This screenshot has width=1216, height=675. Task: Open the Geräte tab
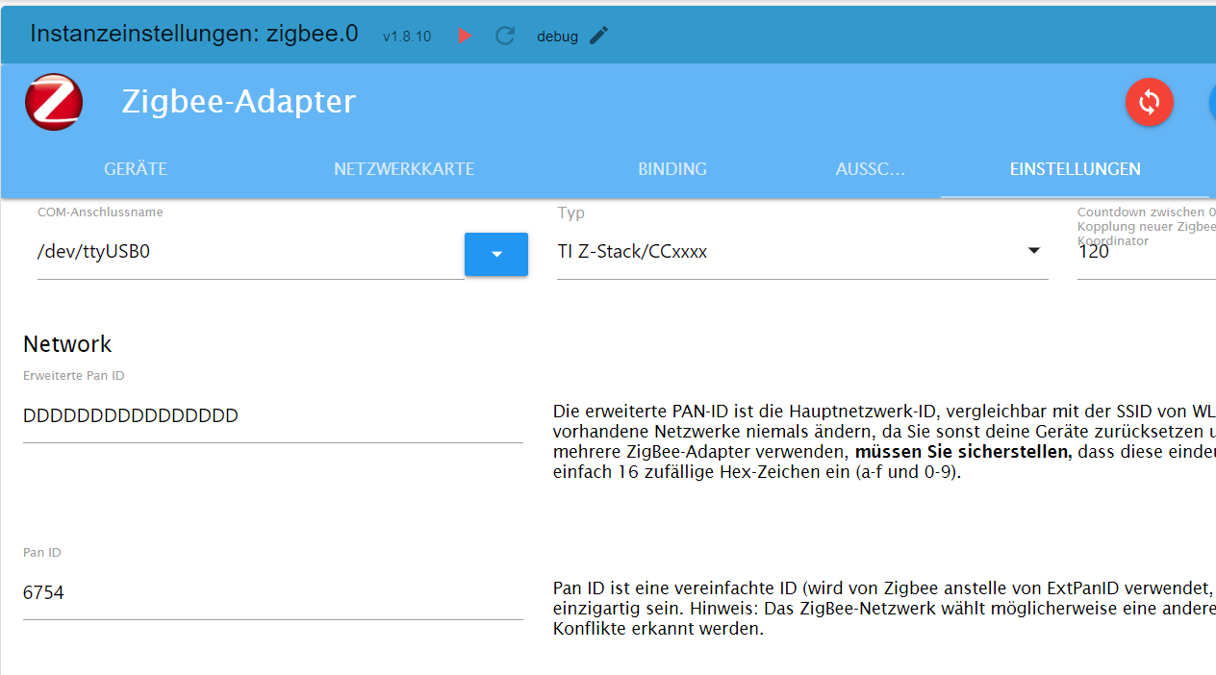pyautogui.click(x=136, y=169)
